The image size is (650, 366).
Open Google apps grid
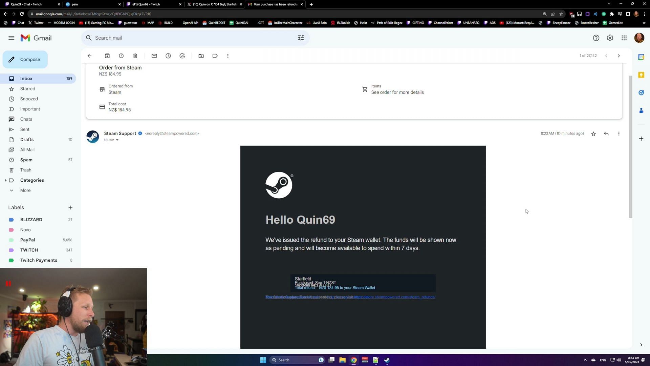point(624,38)
